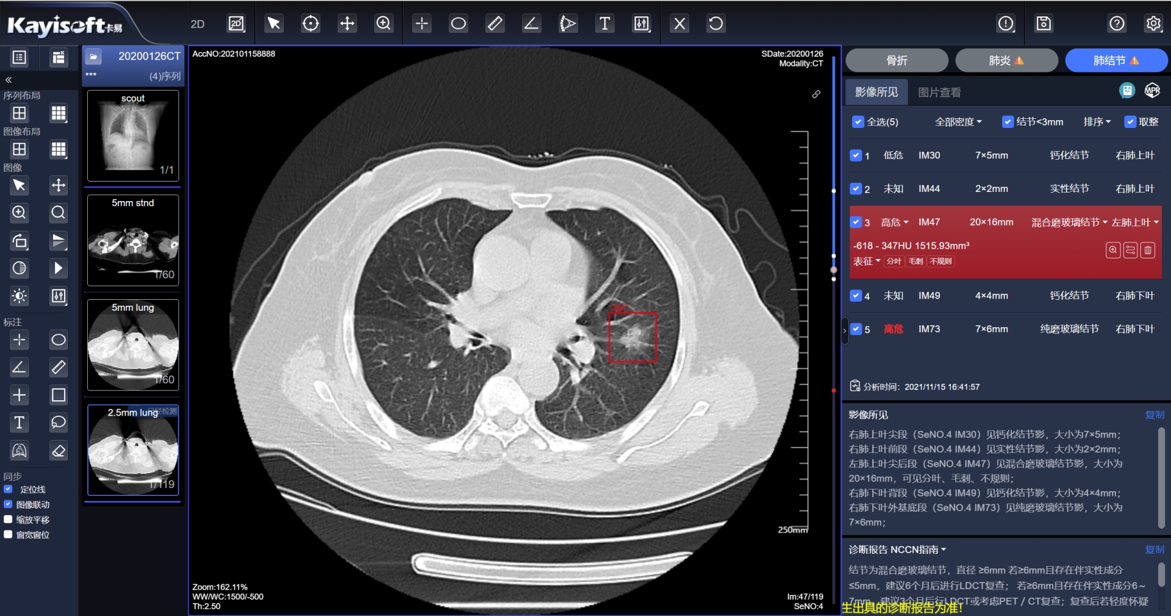Image resolution: width=1171 pixels, height=616 pixels.
Task: Click the 骨折 button
Action: click(897, 60)
